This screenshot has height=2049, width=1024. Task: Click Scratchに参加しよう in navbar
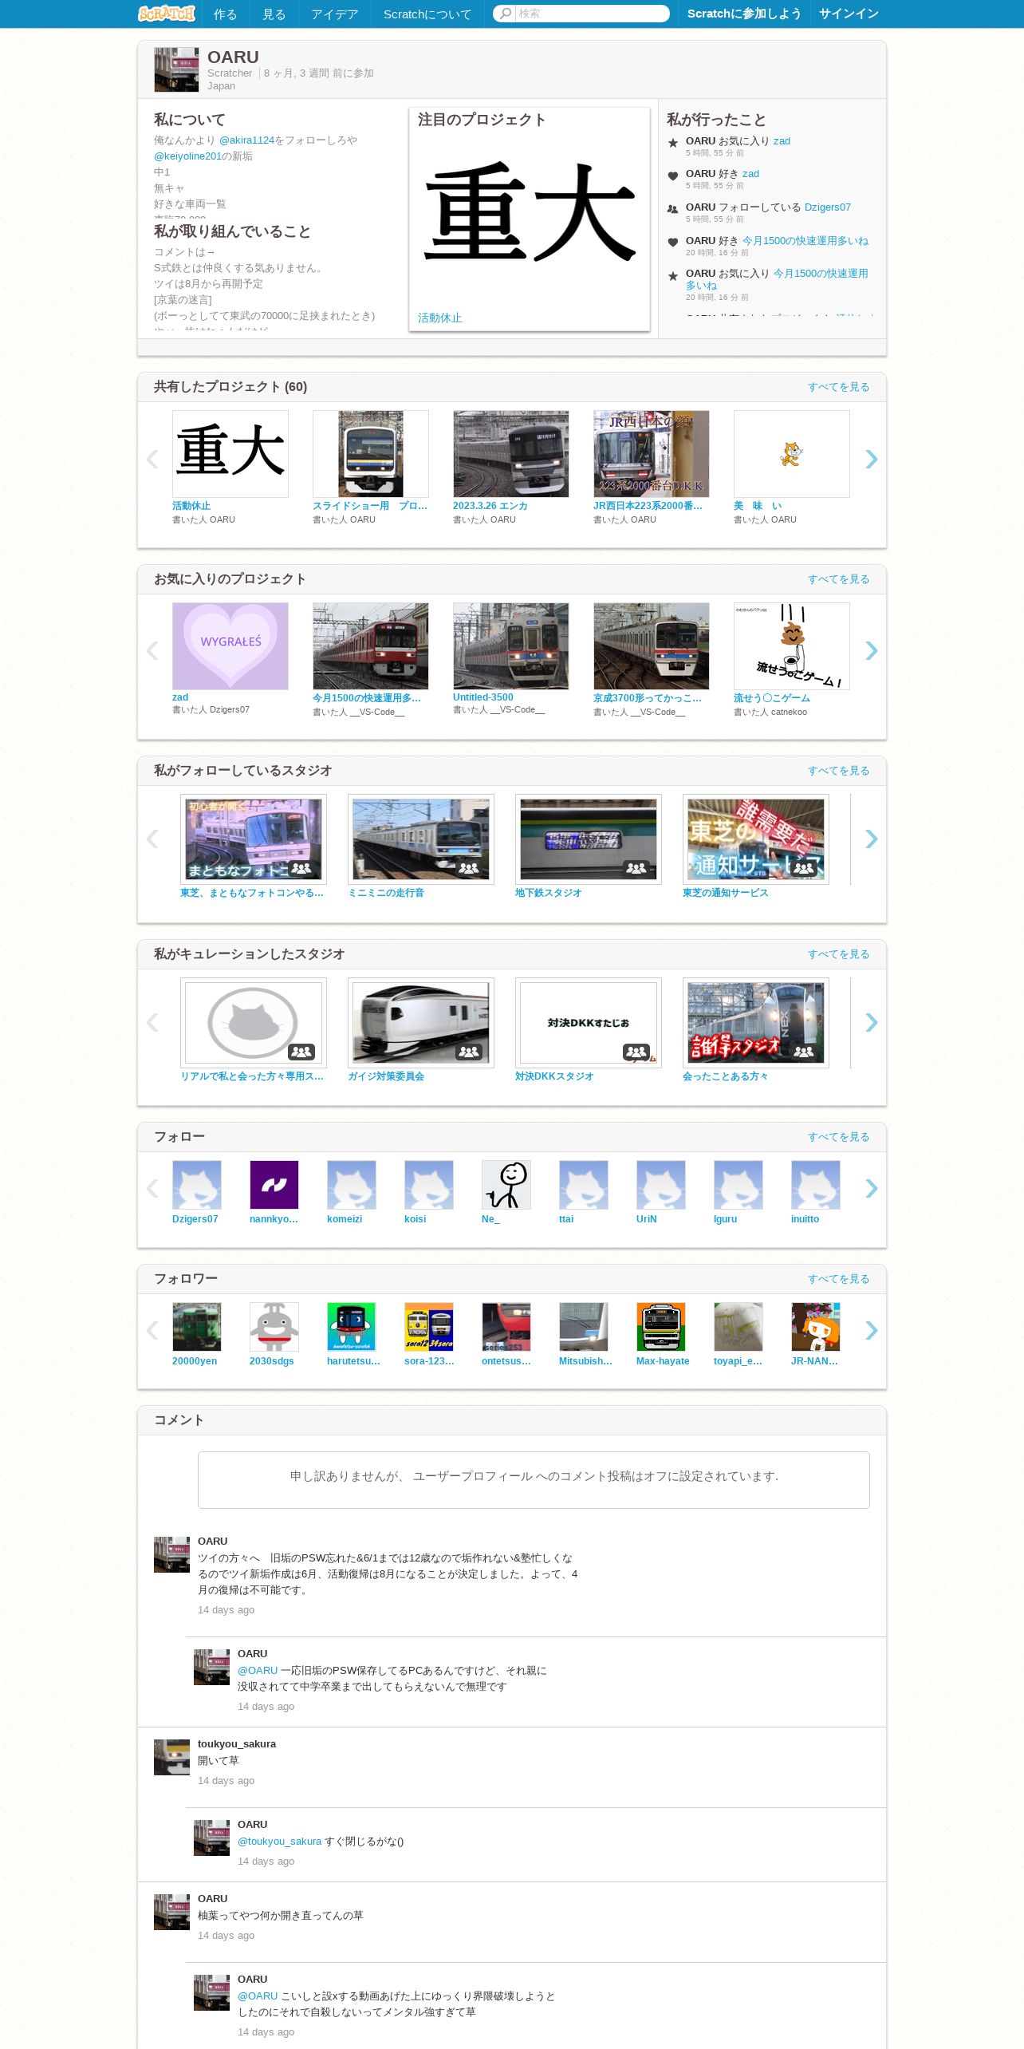tap(744, 14)
